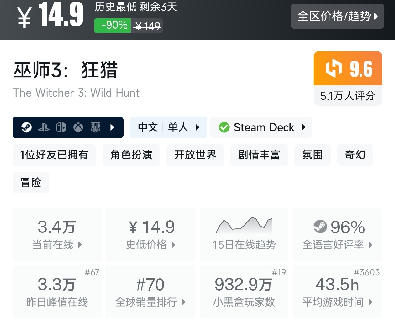The width and height of the screenshot is (395, 326).
Task: Tap the Xiaoheihe logo in score badge
Action: [334, 68]
